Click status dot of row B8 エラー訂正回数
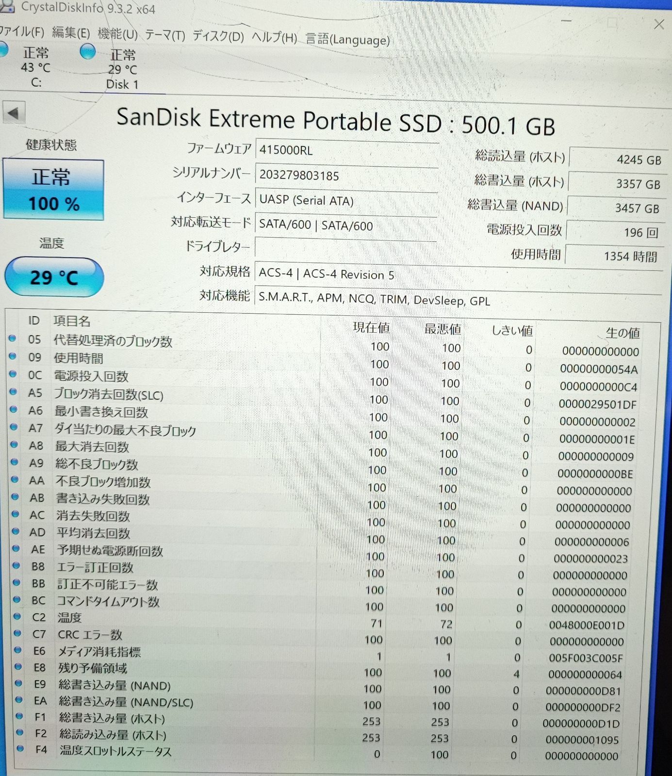 [x=16, y=566]
